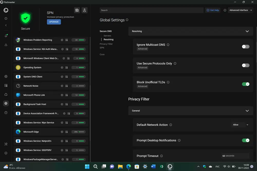Click the Get Help link
The width and height of the screenshot is (257, 171).
[213, 10]
